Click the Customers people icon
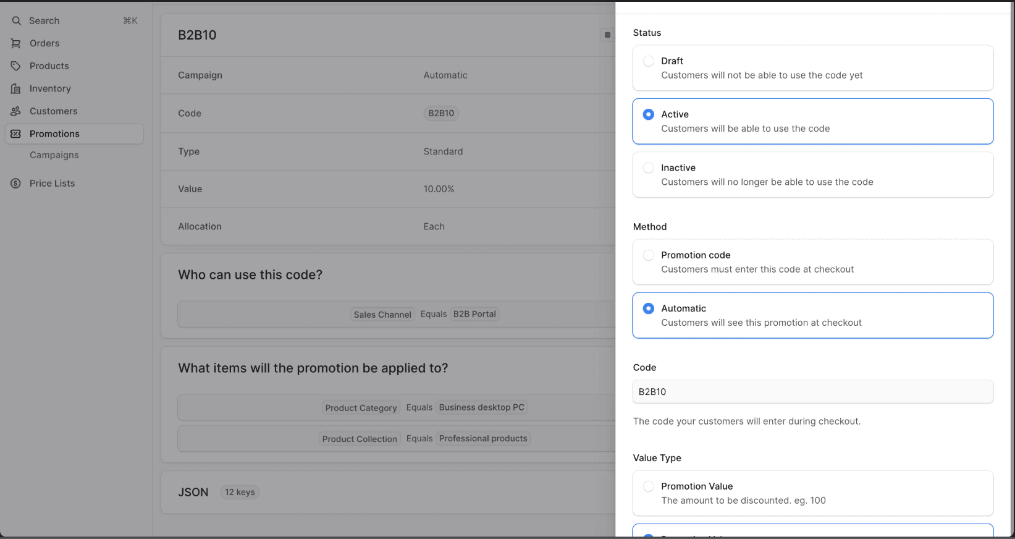Screen dimensions: 1015x539 click(x=16, y=111)
